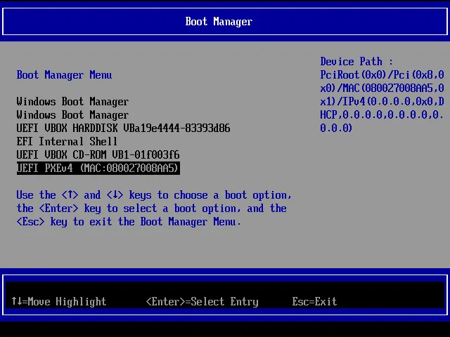The height and width of the screenshot is (337, 450).
Task: Click the IPv4(0.0.0.0 device path segment
Action: point(376,102)
